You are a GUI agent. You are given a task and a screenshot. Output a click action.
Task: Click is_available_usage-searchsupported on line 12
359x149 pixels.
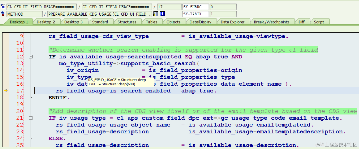(120, 57)
